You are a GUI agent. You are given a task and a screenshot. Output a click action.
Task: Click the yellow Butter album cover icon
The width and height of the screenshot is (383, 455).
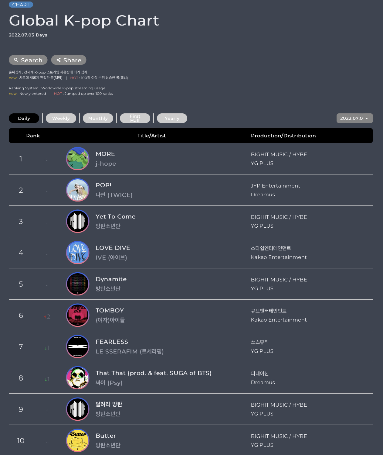click(x=78, y=440)
